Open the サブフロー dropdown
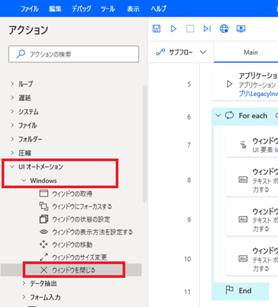This screenshot has height=307, width=278. click(x=203, y=52)
